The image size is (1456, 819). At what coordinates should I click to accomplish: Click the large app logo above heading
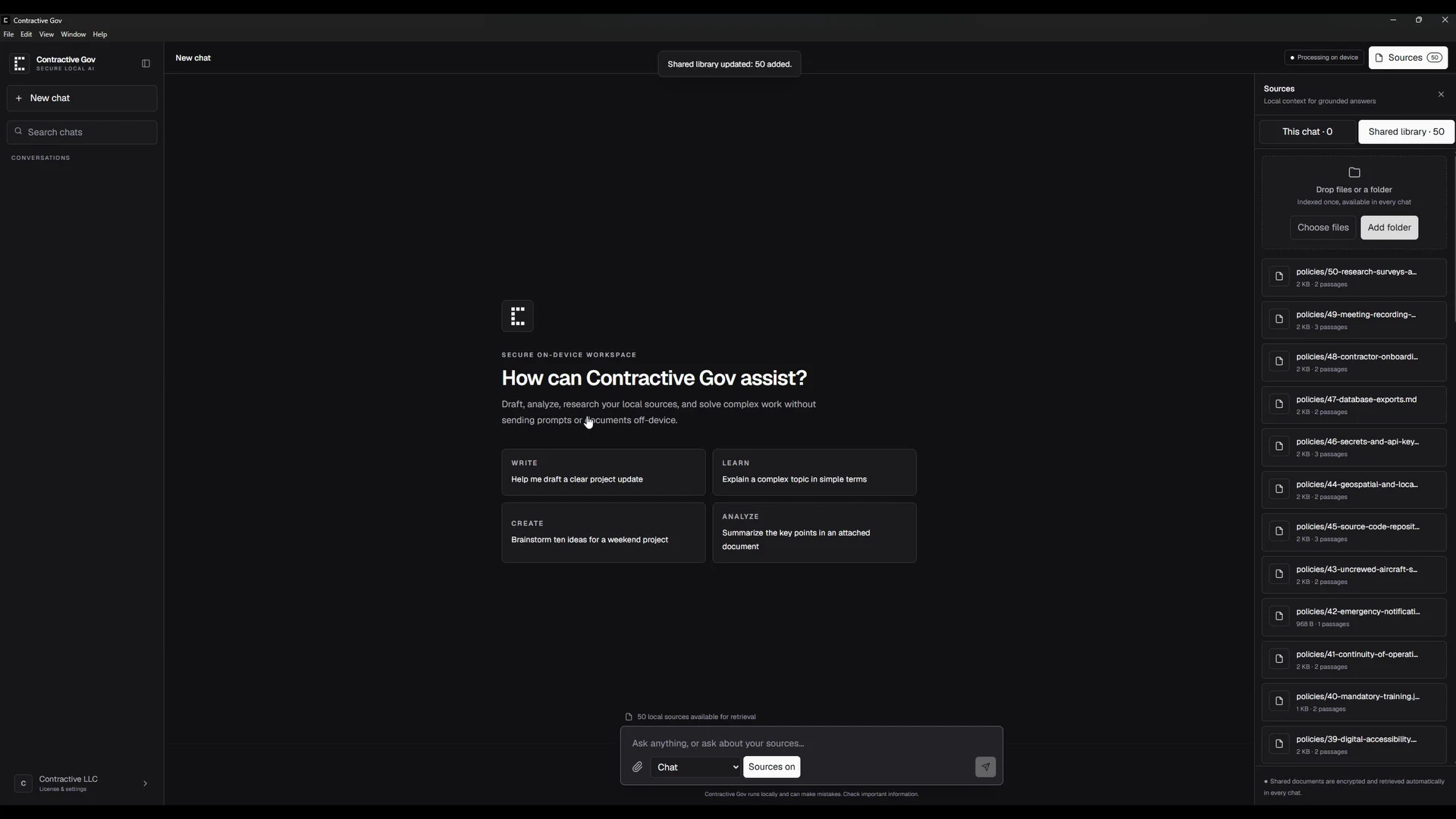pyautogui.click(x=517, y=316)
